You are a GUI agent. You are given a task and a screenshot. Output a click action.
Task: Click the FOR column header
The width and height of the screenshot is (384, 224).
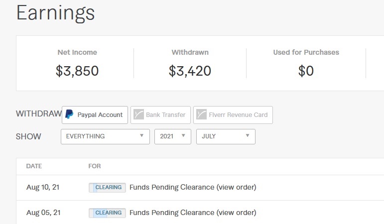(x=95, y=166)
